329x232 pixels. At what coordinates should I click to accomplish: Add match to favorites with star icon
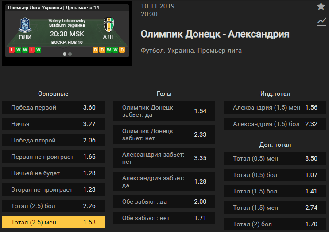click(321, 6)
